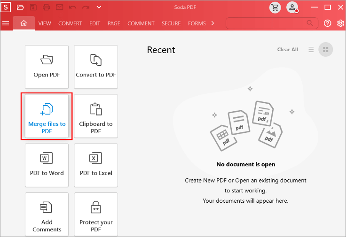Screen dimensions: 346x237
Task: Switch to the CONVERT tab
Action: (70, 23)
